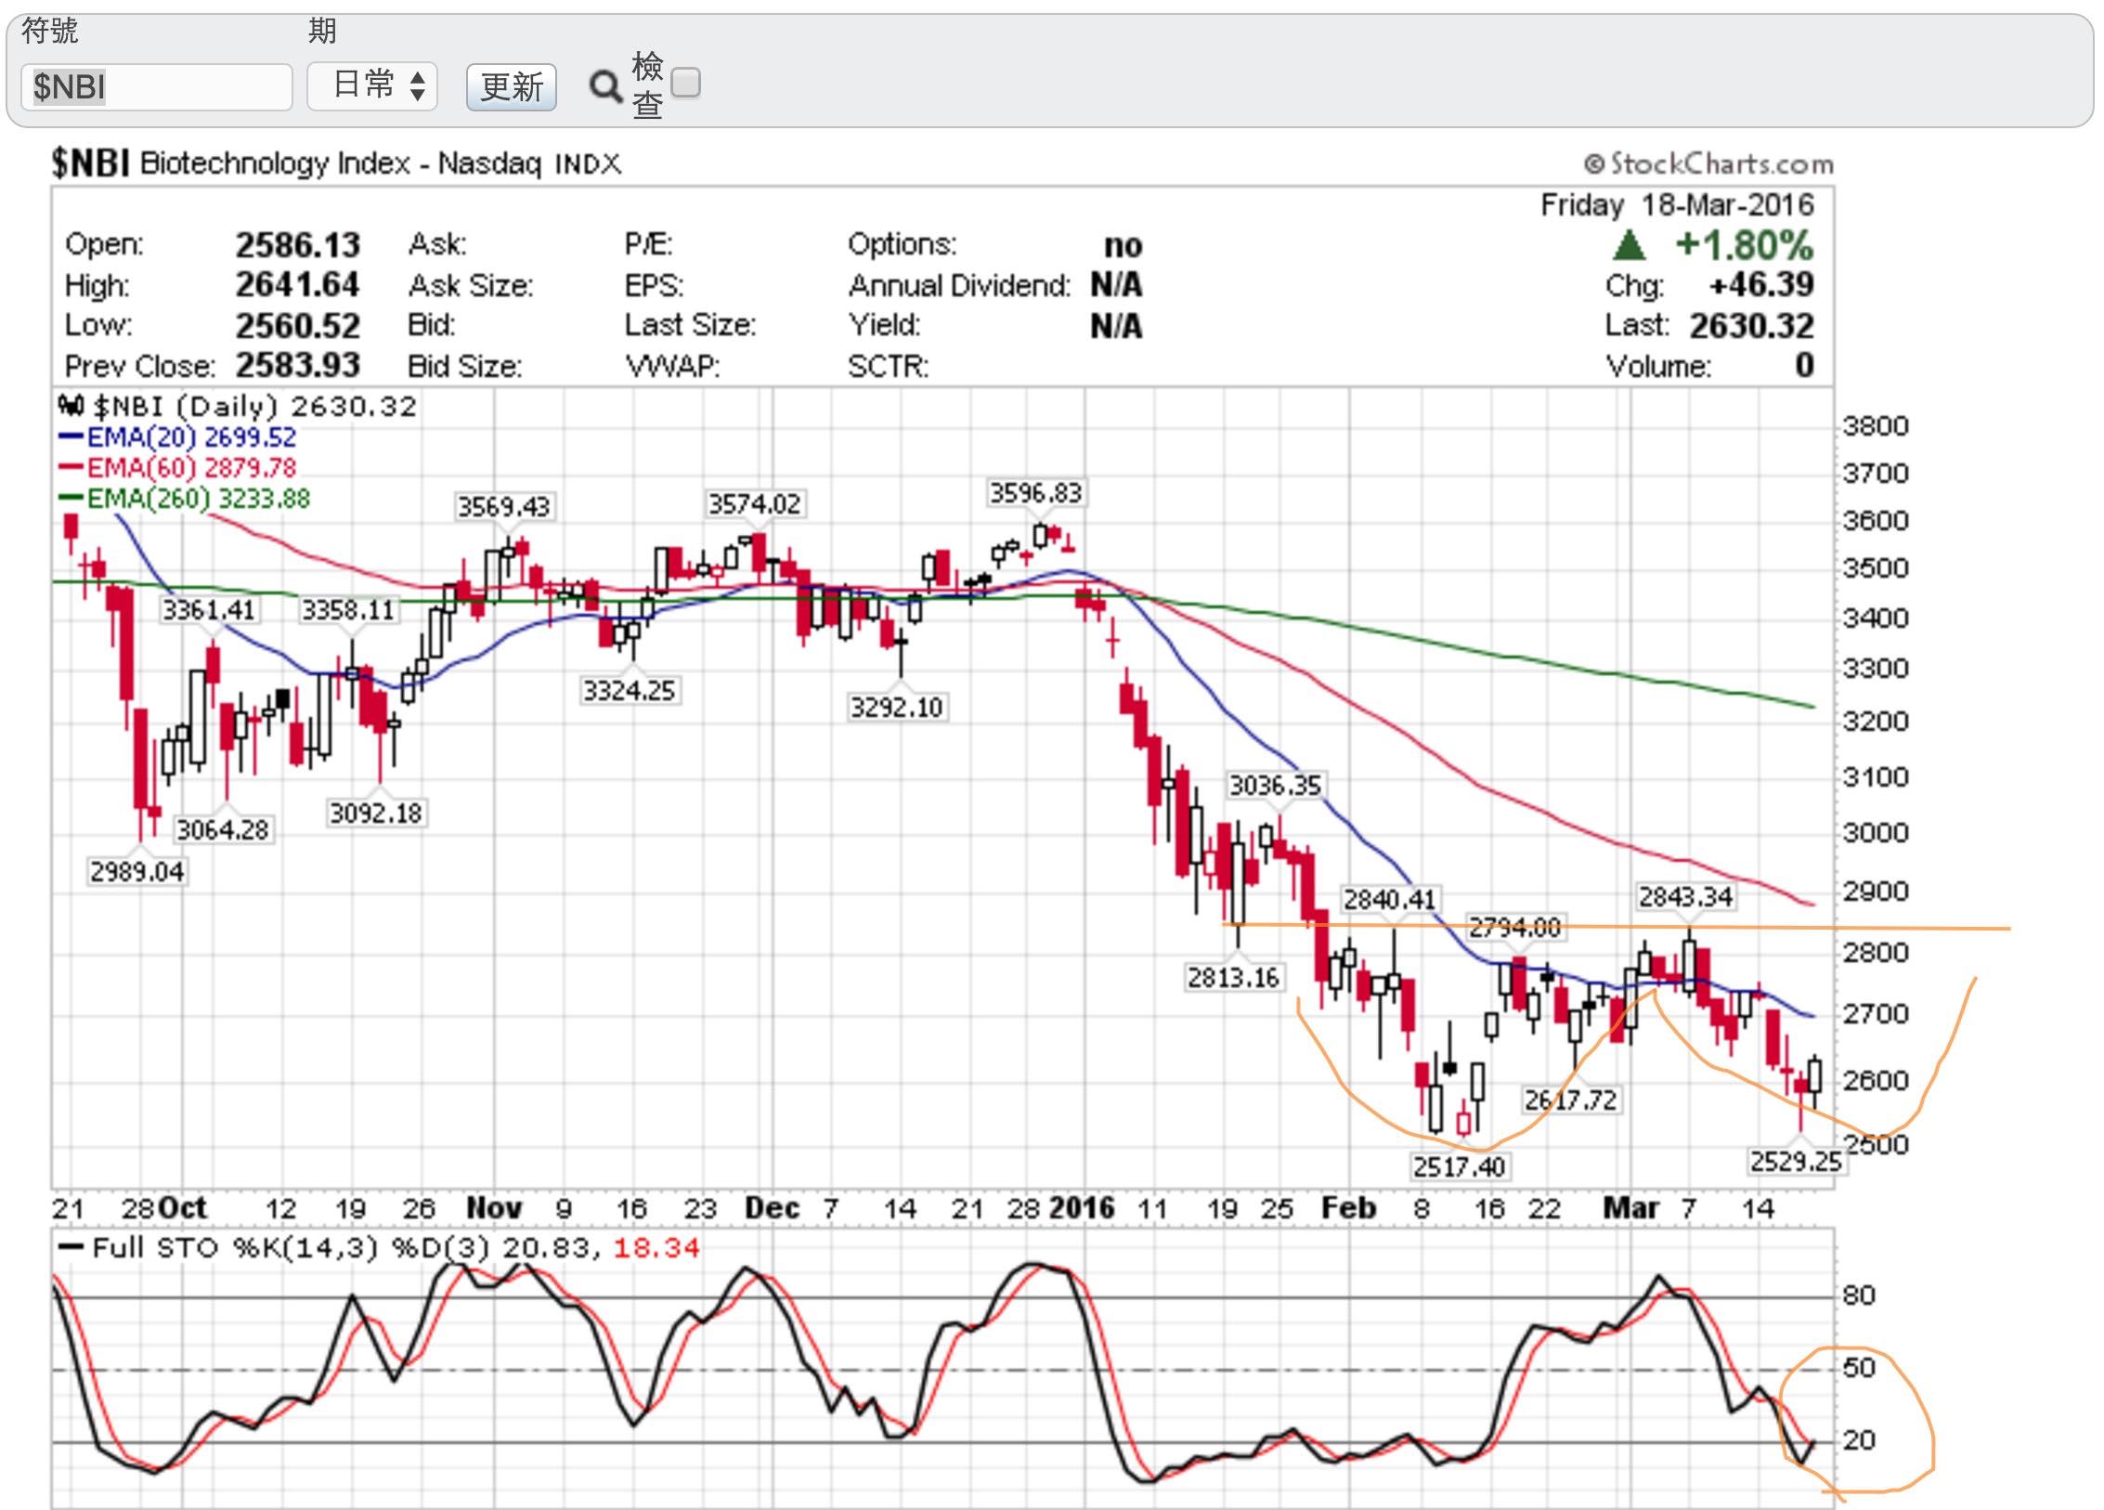
Task: Click the Dec month axis label
Action: click(x=773, y=1208)
